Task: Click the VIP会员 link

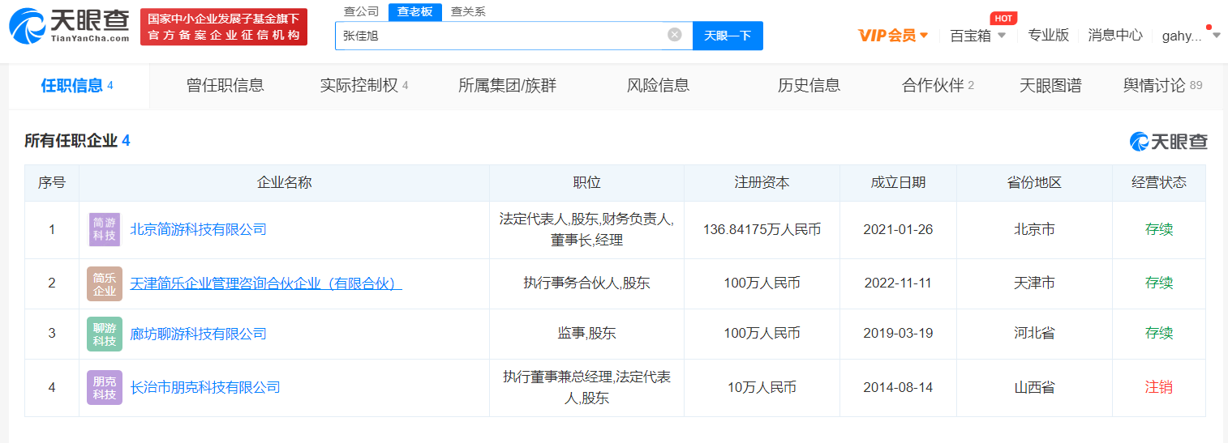Action: pyautogui.click(x=887, y=36)
